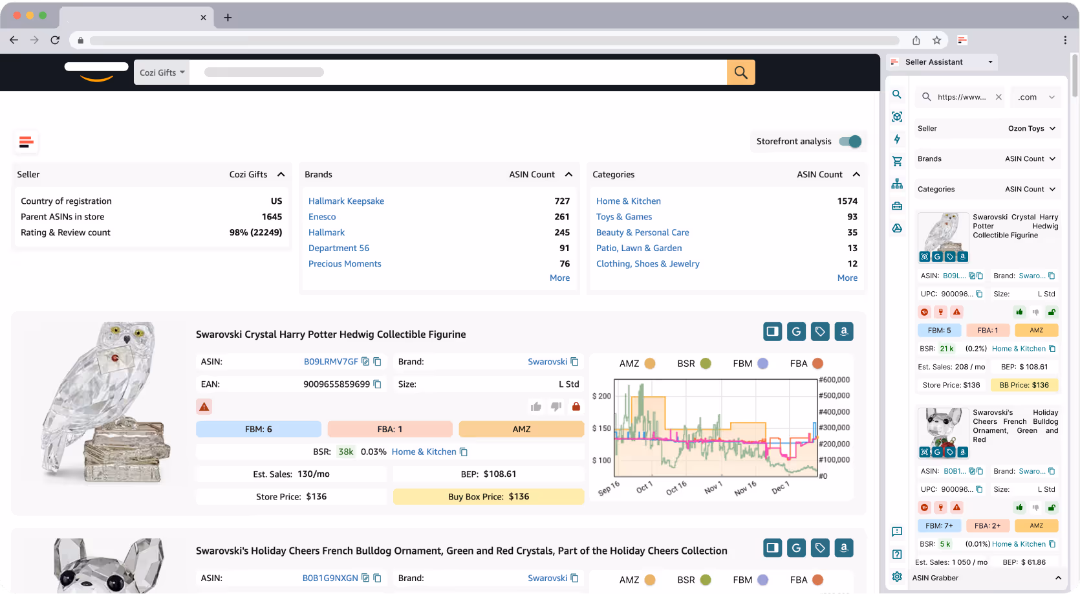Open side panel for Hedwig Figurine product
Image resolution: width=1080 pixels, height=594 pixels.
pos(772,331)
